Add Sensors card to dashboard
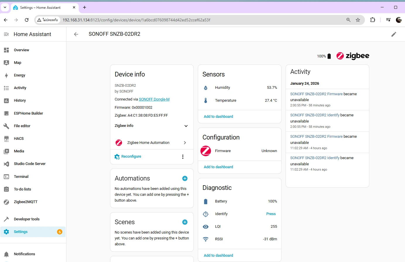Screen dimensions: 405x262 (218, 117)
